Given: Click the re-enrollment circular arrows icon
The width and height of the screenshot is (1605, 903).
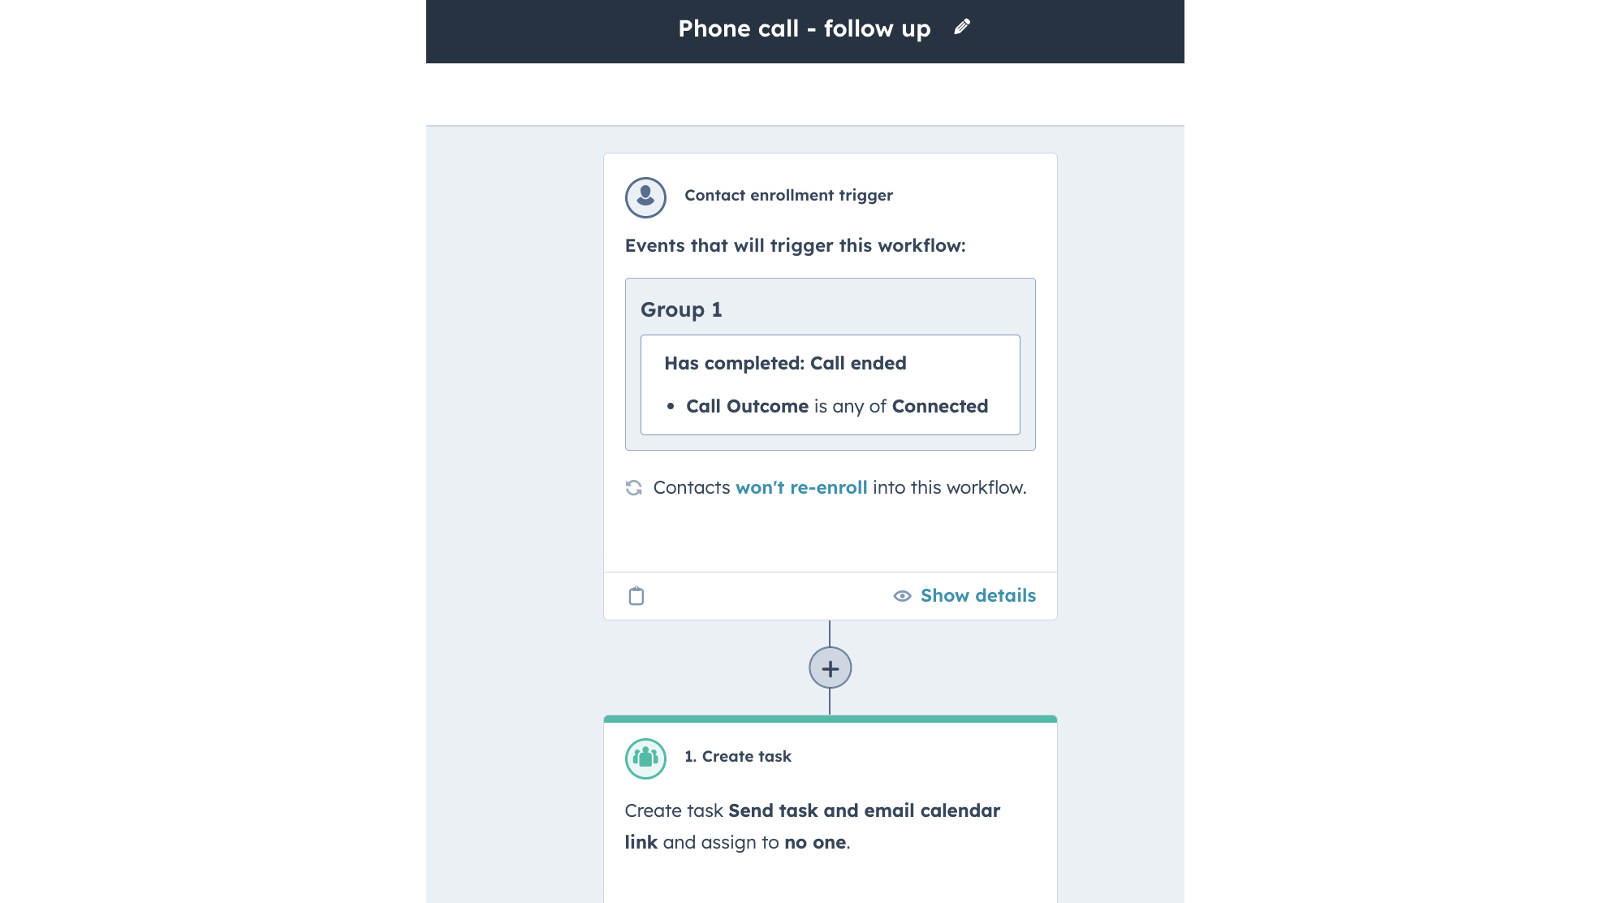Looking at the screenshot, I should [x=635, y=487].
